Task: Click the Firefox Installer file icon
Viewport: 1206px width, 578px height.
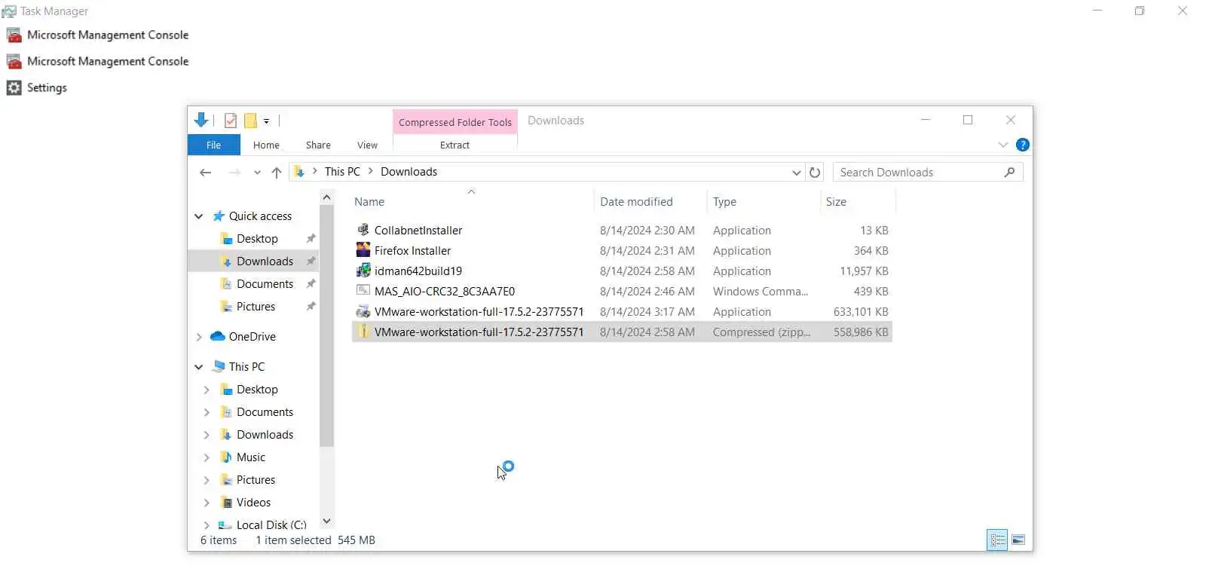Action: [x=363, y=250]
